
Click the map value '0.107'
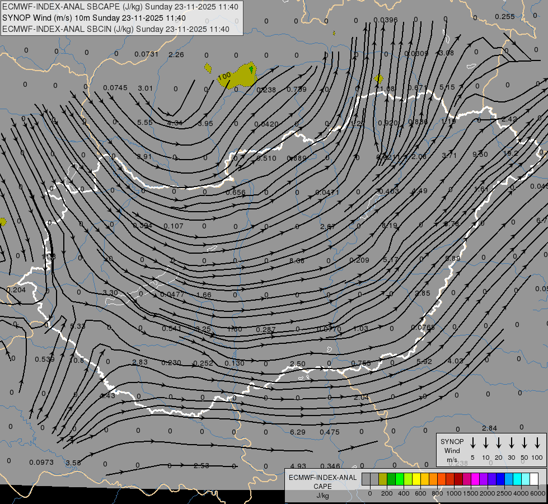pyautogui.click(x=174, y=226)
